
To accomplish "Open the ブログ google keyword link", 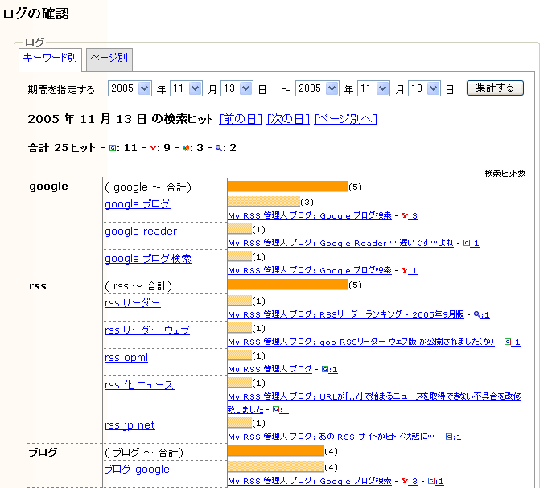I will (137, 470).
